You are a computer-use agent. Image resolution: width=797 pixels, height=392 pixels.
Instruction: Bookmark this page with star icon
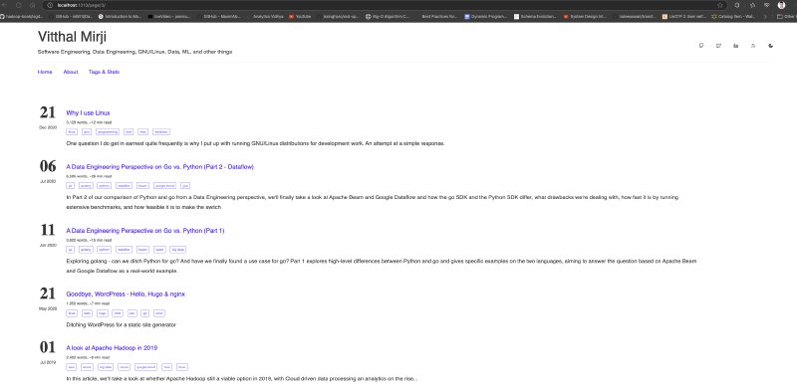[x=719, y=5]
